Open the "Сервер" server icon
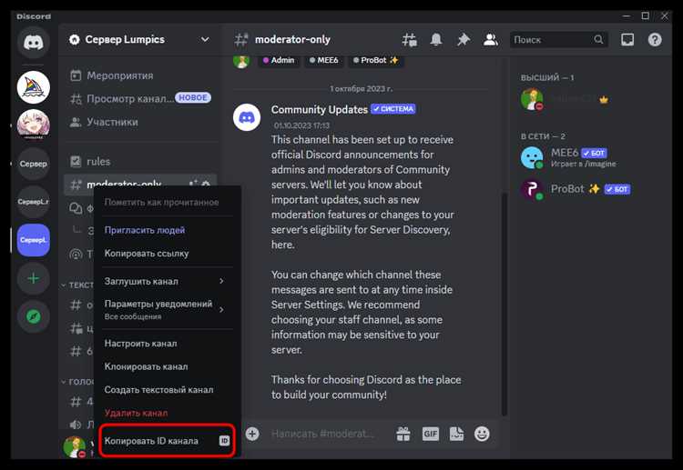 34,164
